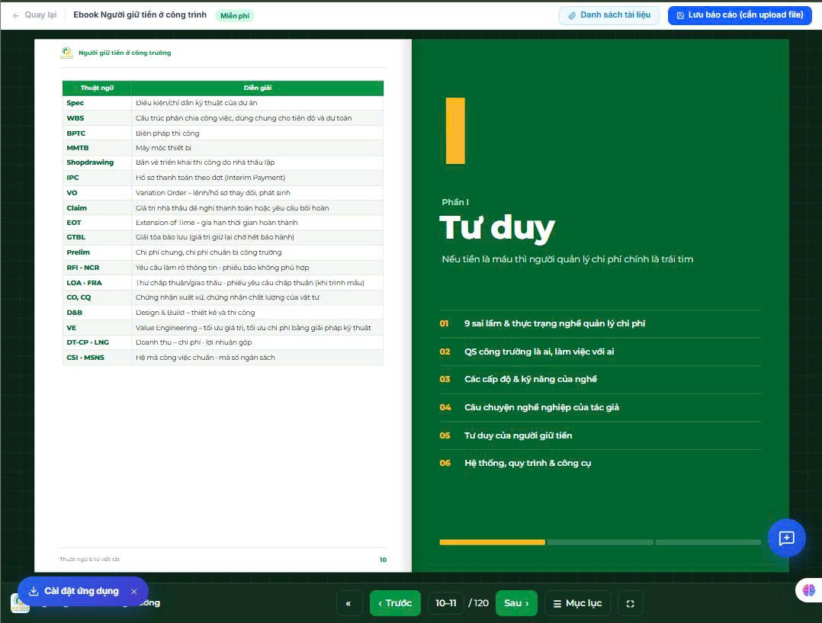
Task: Click the Phần I label
Action: click(455, 202)
